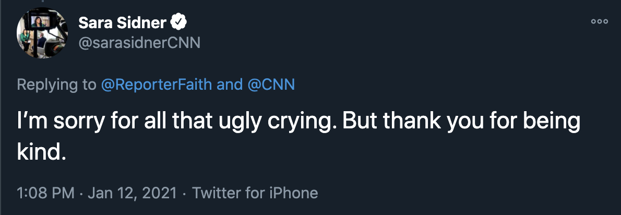Click the word 'being' in the tweet

(551, 122)
